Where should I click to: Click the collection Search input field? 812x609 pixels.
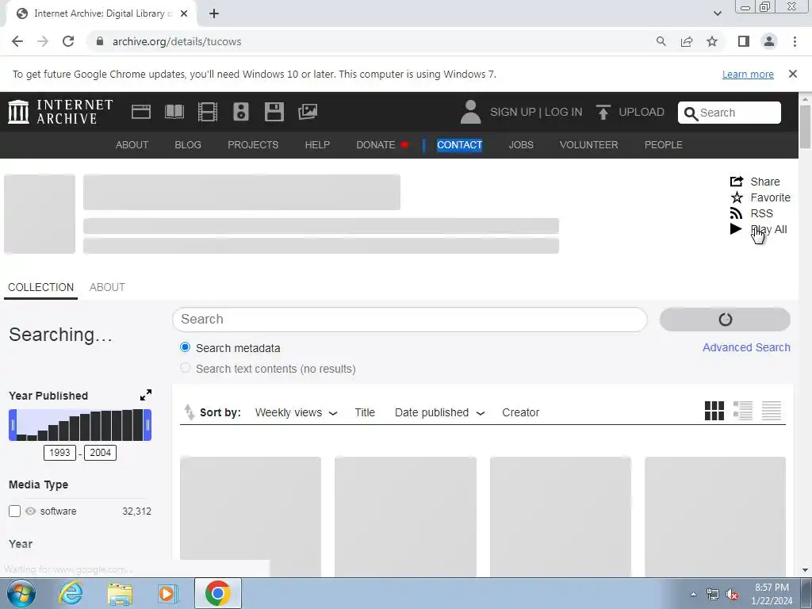coord(410,319)
